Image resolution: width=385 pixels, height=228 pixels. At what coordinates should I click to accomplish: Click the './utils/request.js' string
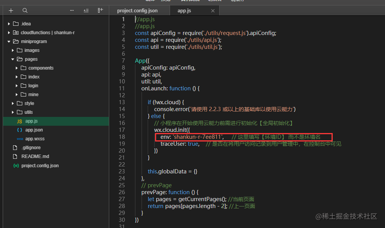click(225, 33)
